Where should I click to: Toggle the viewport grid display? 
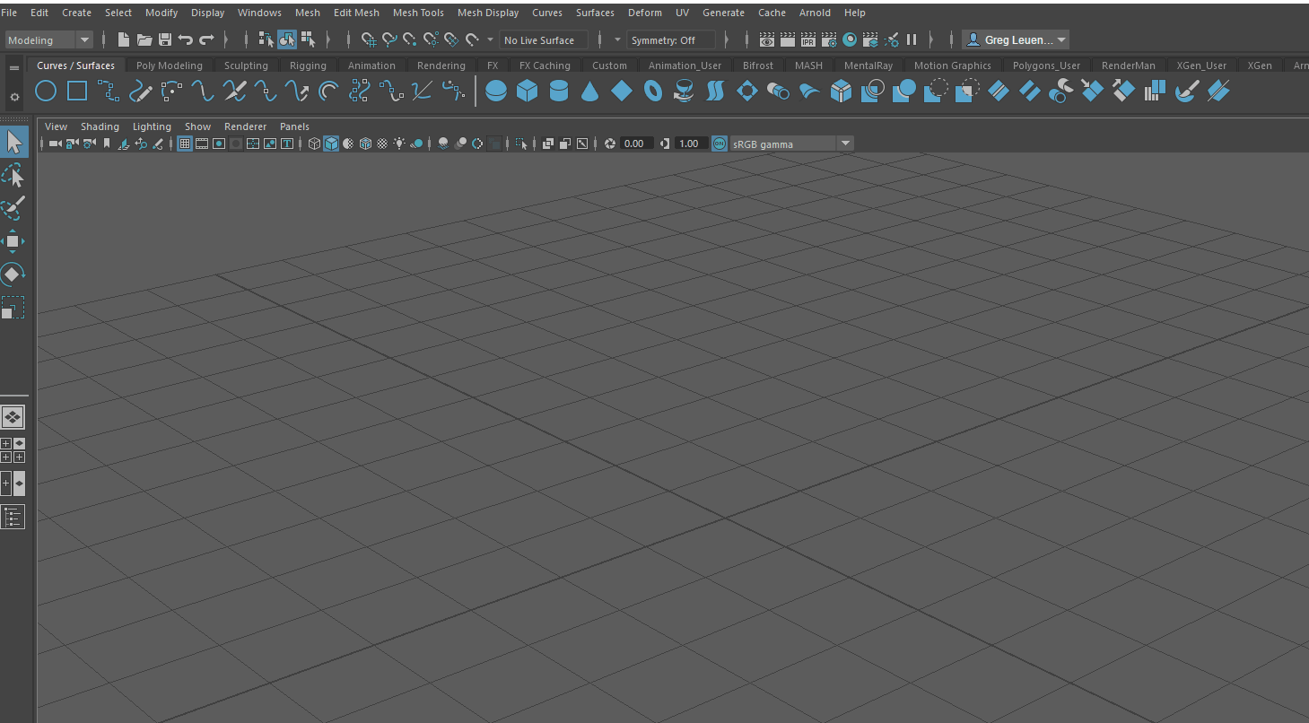point(185,144)
